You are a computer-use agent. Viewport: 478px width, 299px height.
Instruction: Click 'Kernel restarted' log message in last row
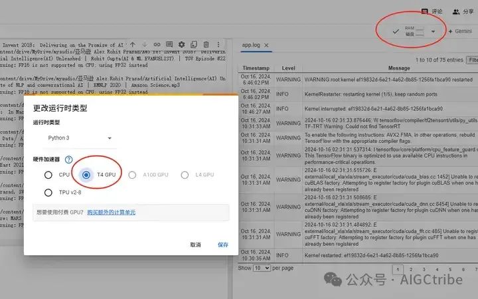[371, 255]
